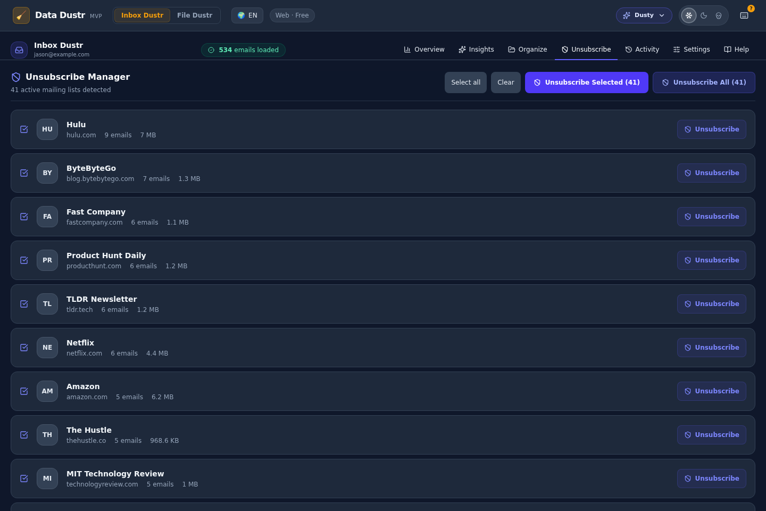Click the Inbox Dustr mailbox icon

click(19, 50)
